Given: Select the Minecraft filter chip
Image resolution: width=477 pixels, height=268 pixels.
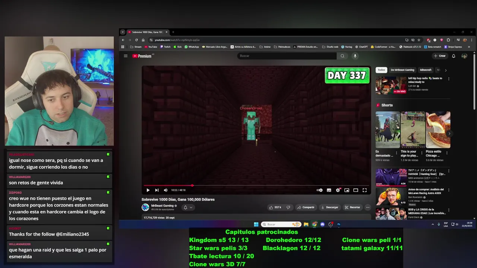Looking at the screenshot, I should coord(426,70).
